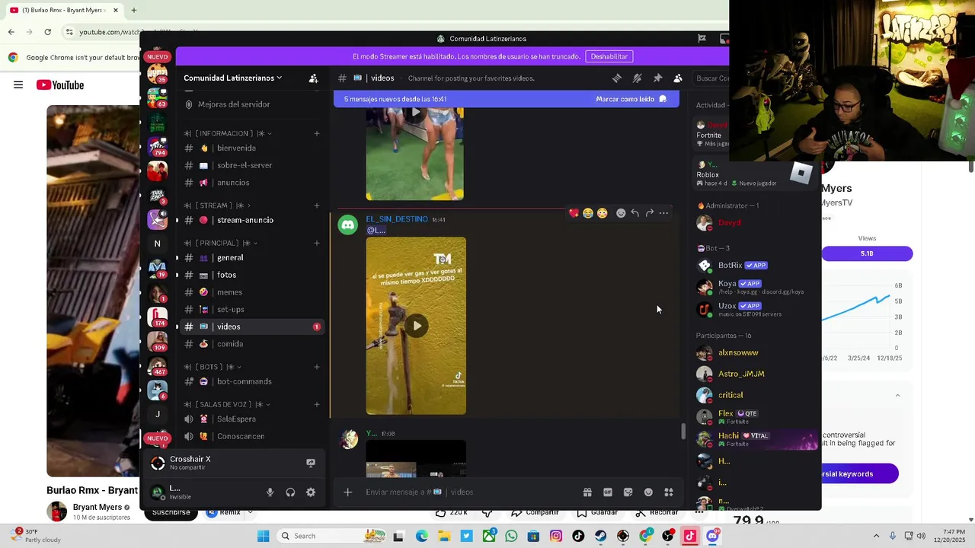Click Deshabilitar streamer mode button
Screen dimensions: 975x548
pyautogui.click(x=609, y=56)
